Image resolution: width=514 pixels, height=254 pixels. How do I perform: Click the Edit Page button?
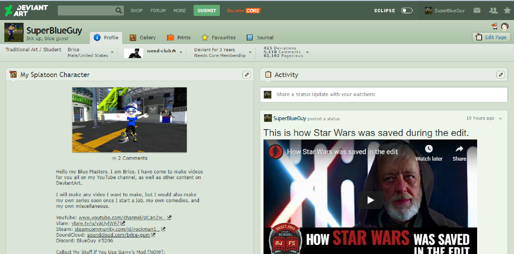pyautogui.click(x=491, y=37)
